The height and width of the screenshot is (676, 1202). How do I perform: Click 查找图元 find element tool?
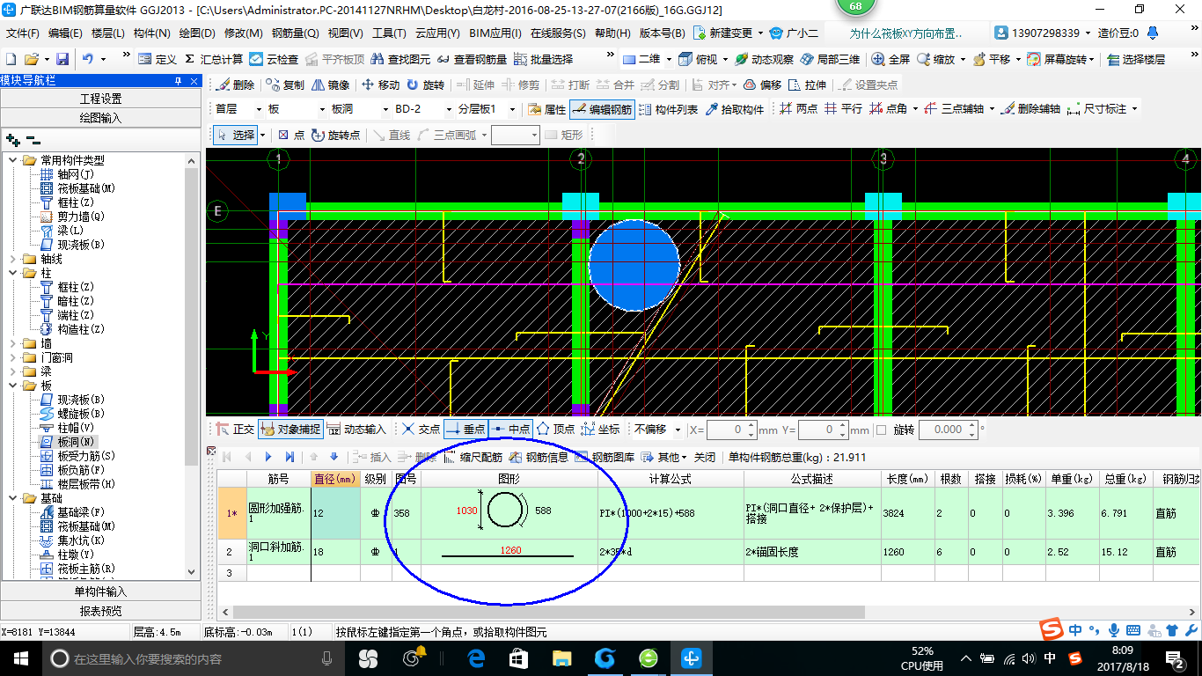[400, 59]
